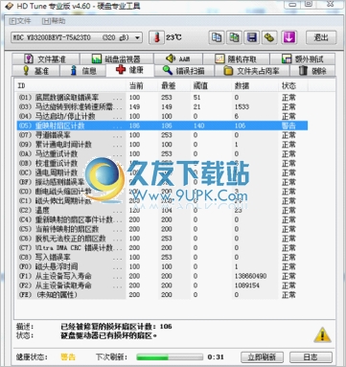
Task: Click the 阈值 column header
Action: pos(211,85)
